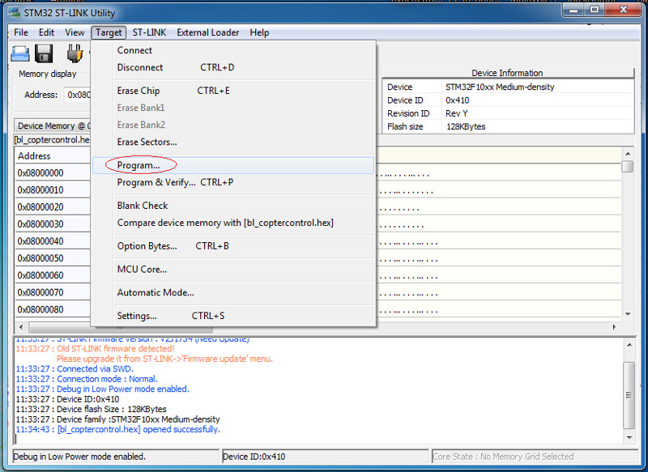Click the Address column header
The width and height of the screenshot is (648, 472).
(x=53, y=156)
